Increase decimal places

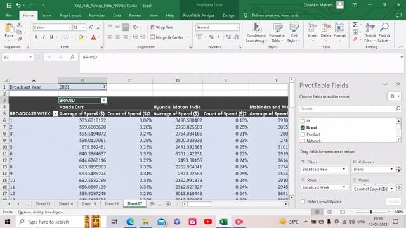[228, 37]
